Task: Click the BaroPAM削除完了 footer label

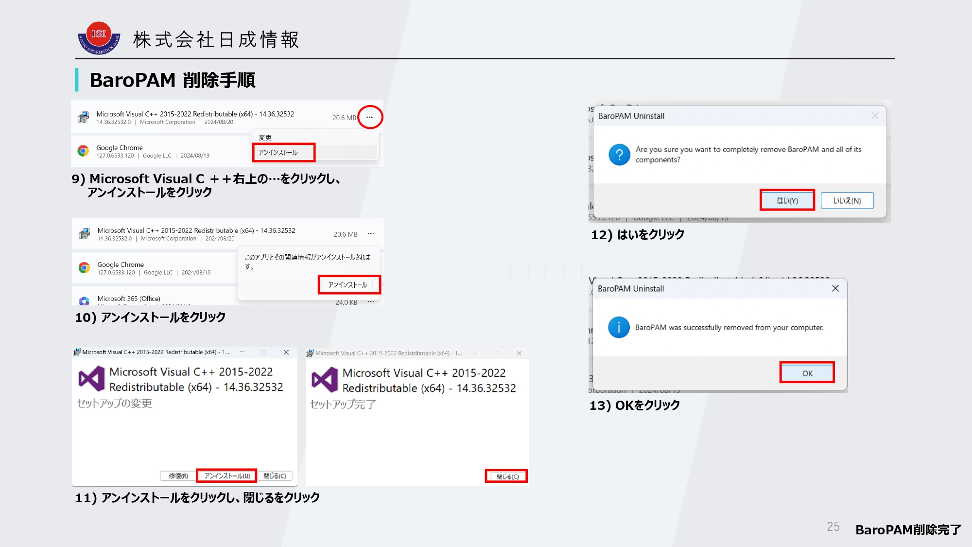Action: [908, 529]
